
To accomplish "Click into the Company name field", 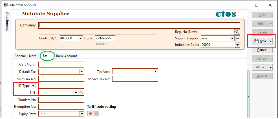I will (x=139, y=25).
